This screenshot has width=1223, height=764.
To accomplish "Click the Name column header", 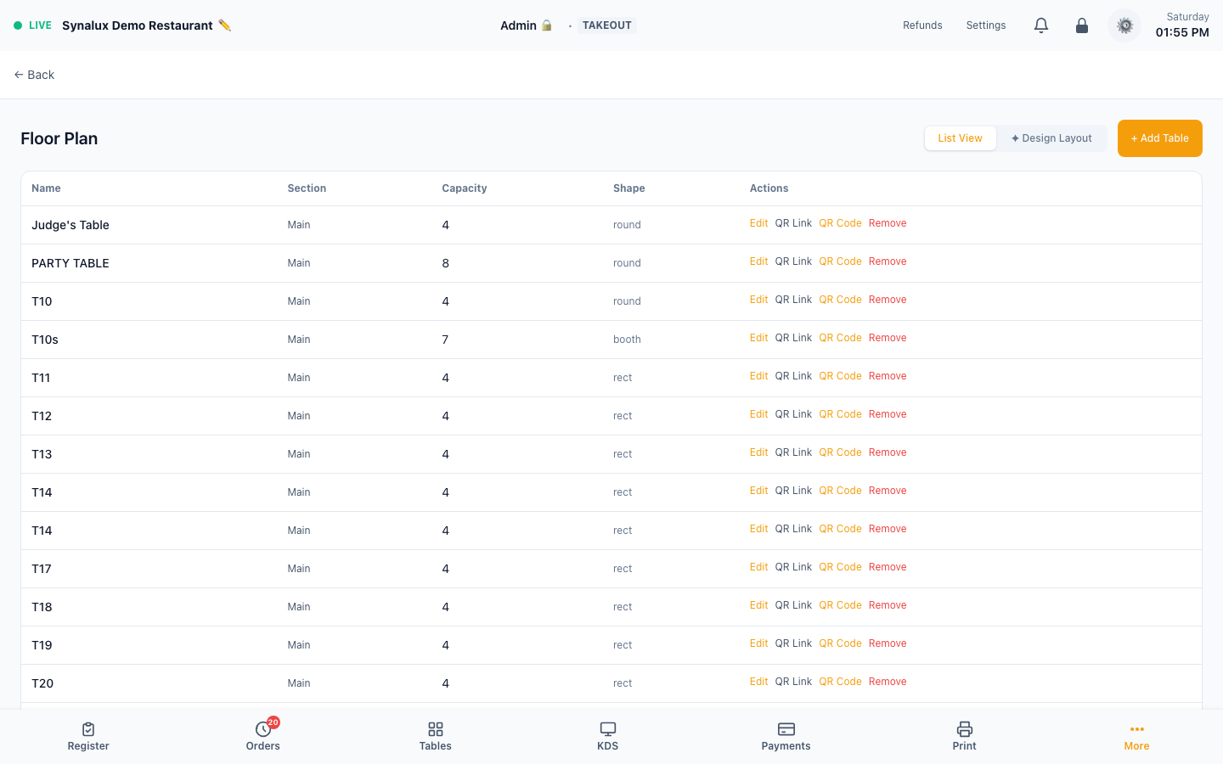I will [46, 188].
